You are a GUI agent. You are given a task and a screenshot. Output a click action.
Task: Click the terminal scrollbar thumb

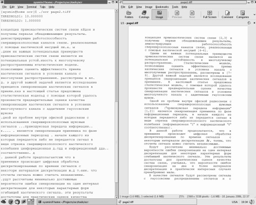(x=117, y=142)
